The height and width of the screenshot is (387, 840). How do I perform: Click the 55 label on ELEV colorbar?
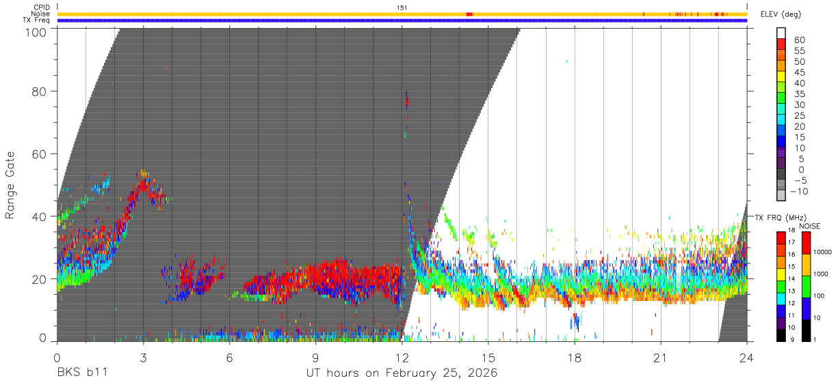point(798,51)
